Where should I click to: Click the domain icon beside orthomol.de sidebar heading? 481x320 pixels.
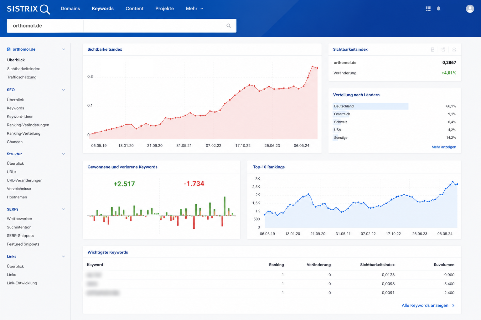tap(9, 49)
